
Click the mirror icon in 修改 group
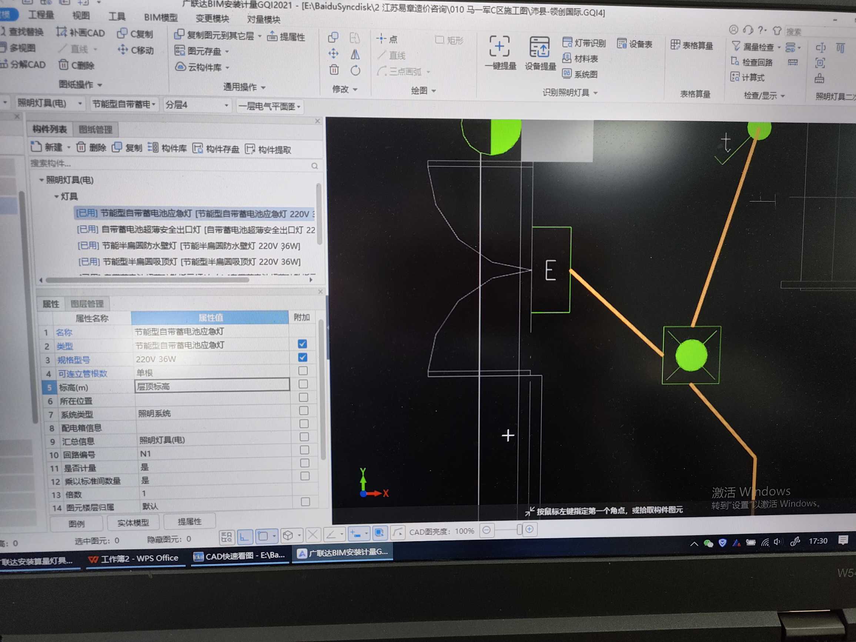pyautogui.click(x=355, y=54)
